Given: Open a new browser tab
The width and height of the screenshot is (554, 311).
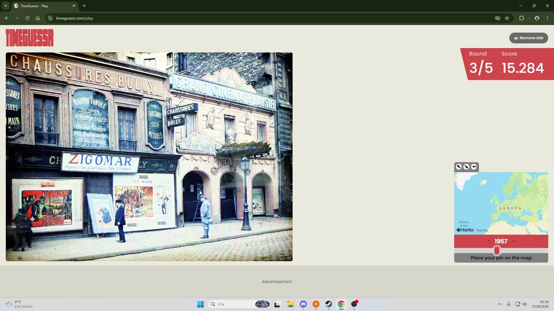Looking at the screenshot, I should (x=84, y=6).
